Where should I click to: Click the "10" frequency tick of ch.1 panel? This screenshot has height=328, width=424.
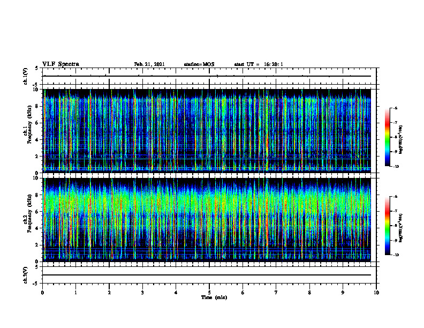(36, 90)
